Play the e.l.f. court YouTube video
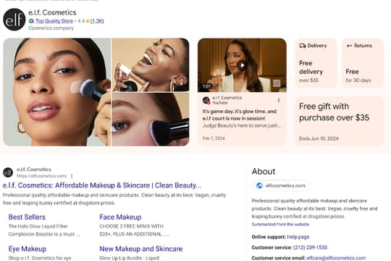 click(x=242, y=65)
